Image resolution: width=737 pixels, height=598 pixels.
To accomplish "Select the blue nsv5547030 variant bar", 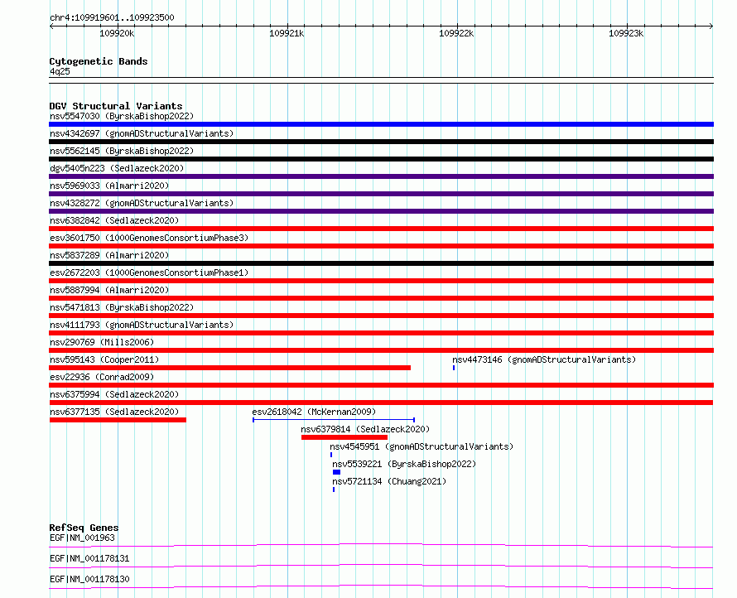I will pos(381,124).
